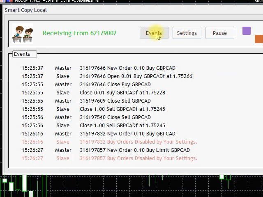This screenshot has width=263, height=197.
Task: Open the Events view button
Action: (154, 33)
